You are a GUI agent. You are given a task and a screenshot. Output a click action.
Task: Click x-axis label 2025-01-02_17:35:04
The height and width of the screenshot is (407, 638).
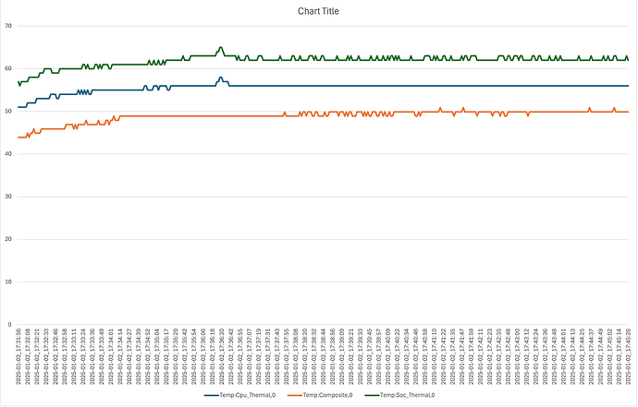[x=157, y=356]
